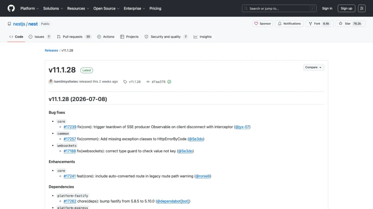This screenshot has height=209, width=373.
Task: Switch to the Code tab
Action: [x=16, y=37]
